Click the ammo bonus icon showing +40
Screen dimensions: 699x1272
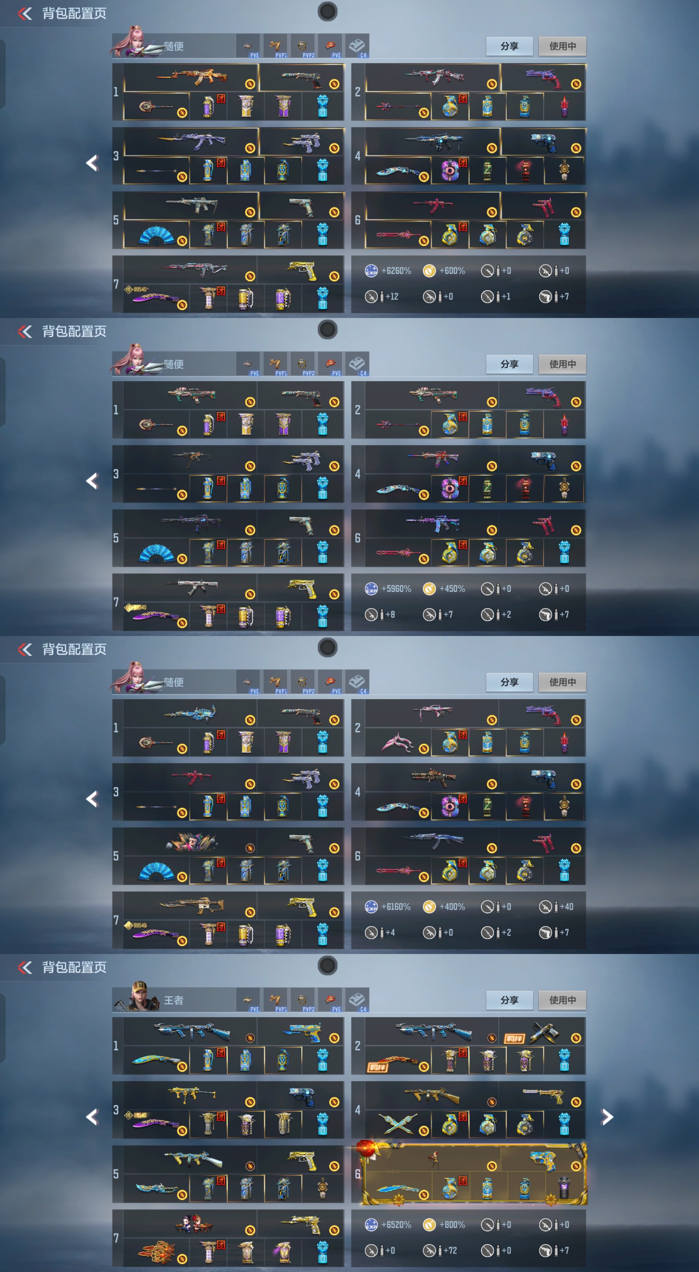coord(545,907)
